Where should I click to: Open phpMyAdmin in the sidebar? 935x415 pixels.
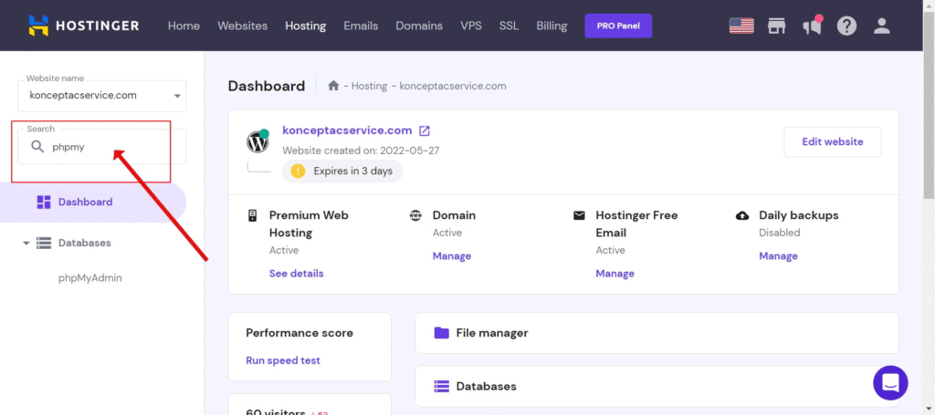coord(90,277)
